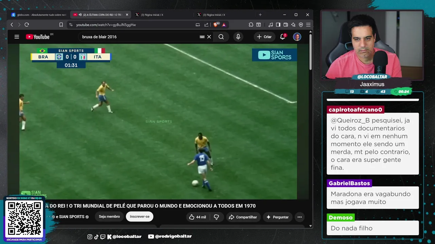The width and height of the screenshot is (435, 244).
Task: Open the YouTube account avatar menu
Action: click(x=297, y=37)
